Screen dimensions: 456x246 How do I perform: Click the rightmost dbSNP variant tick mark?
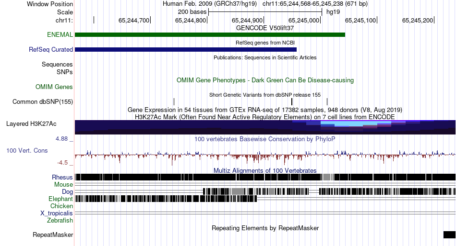click(327, 101)
